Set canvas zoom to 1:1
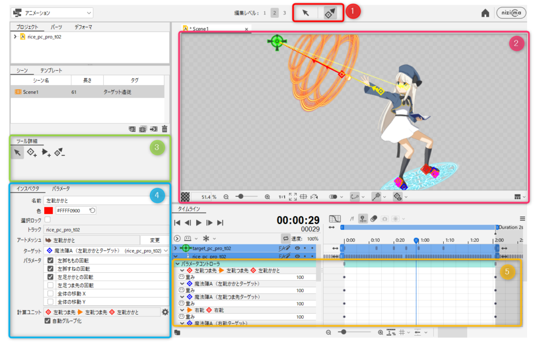The width and height of the screenshot is (537, 343). click(282, 197)
